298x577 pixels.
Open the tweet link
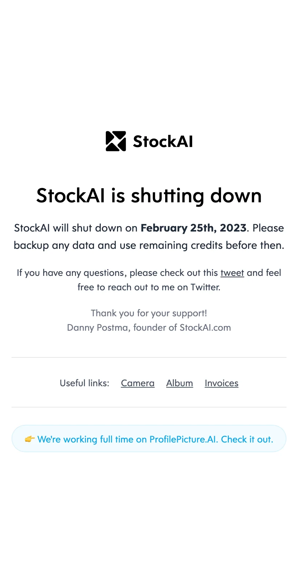(232, 273)
